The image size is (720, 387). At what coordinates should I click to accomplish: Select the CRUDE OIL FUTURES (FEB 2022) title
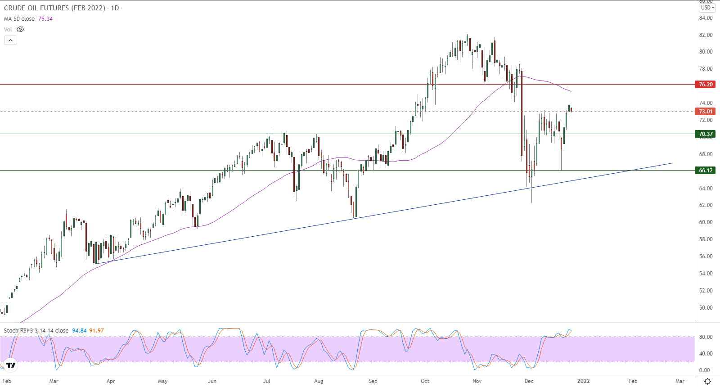point(54,8)
